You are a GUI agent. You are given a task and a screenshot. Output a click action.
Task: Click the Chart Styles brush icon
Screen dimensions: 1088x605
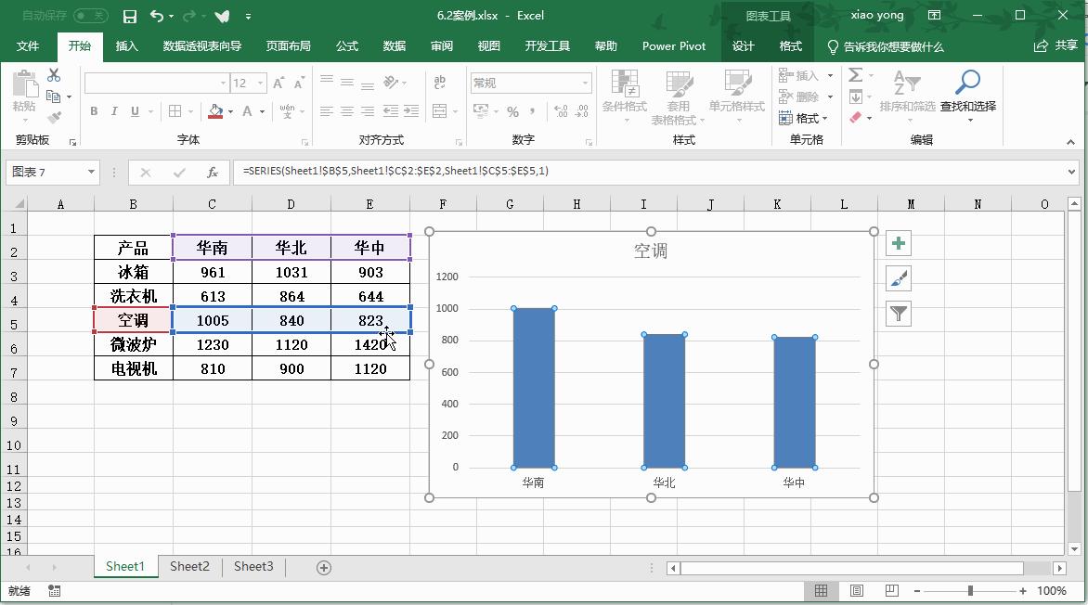pyautogui.click(x=897, y=277)
